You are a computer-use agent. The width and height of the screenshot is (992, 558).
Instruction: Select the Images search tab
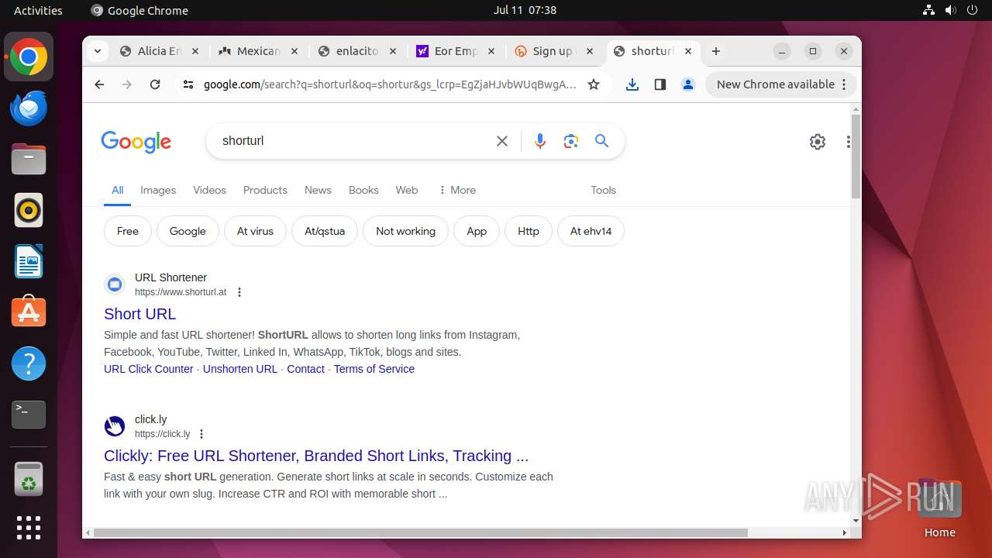point(158,190)
